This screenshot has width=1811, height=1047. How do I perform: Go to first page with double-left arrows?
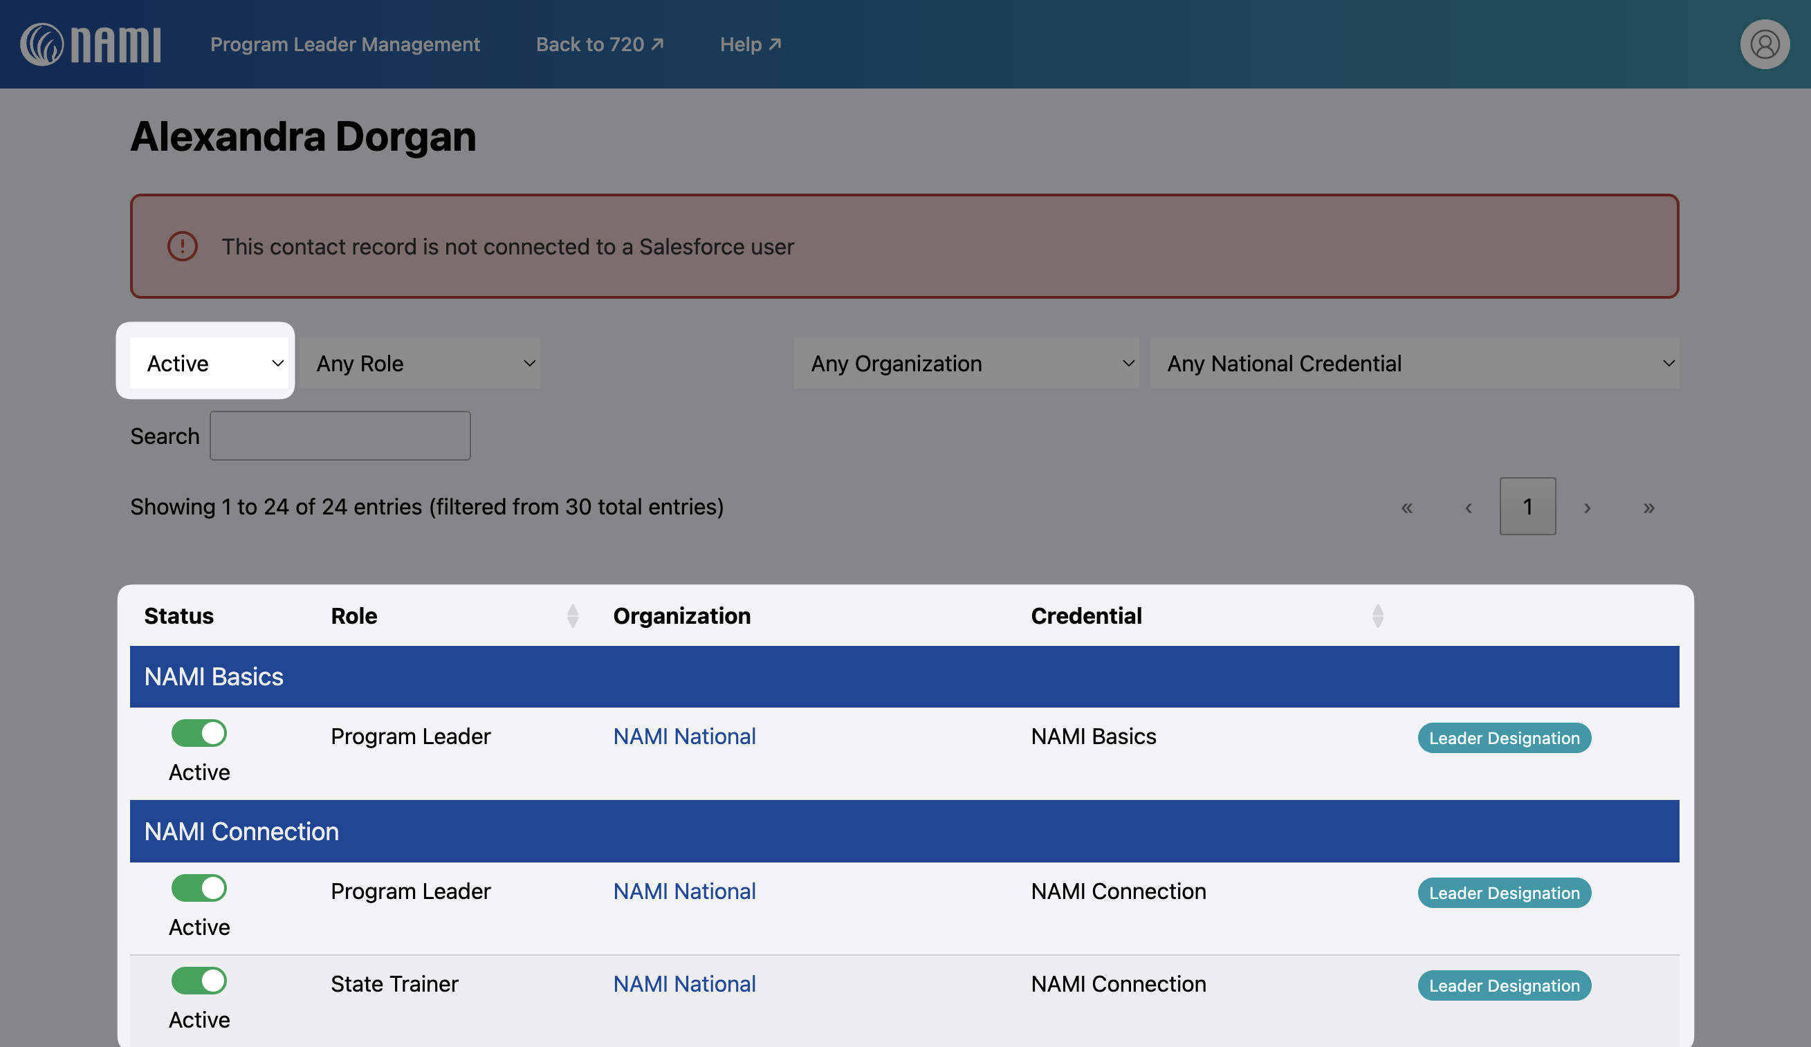1406,508
